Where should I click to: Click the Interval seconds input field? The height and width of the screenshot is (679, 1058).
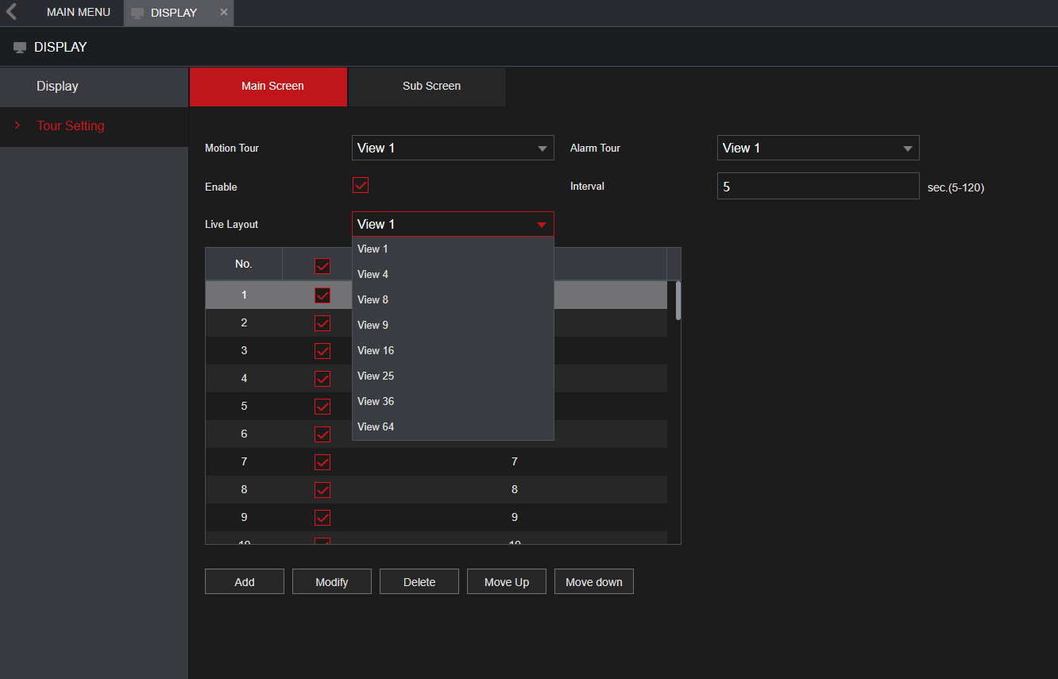818,186
